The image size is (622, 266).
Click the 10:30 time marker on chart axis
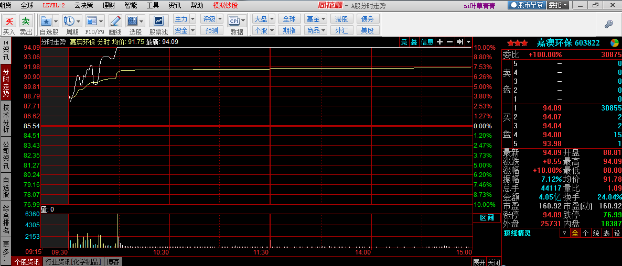161,252
